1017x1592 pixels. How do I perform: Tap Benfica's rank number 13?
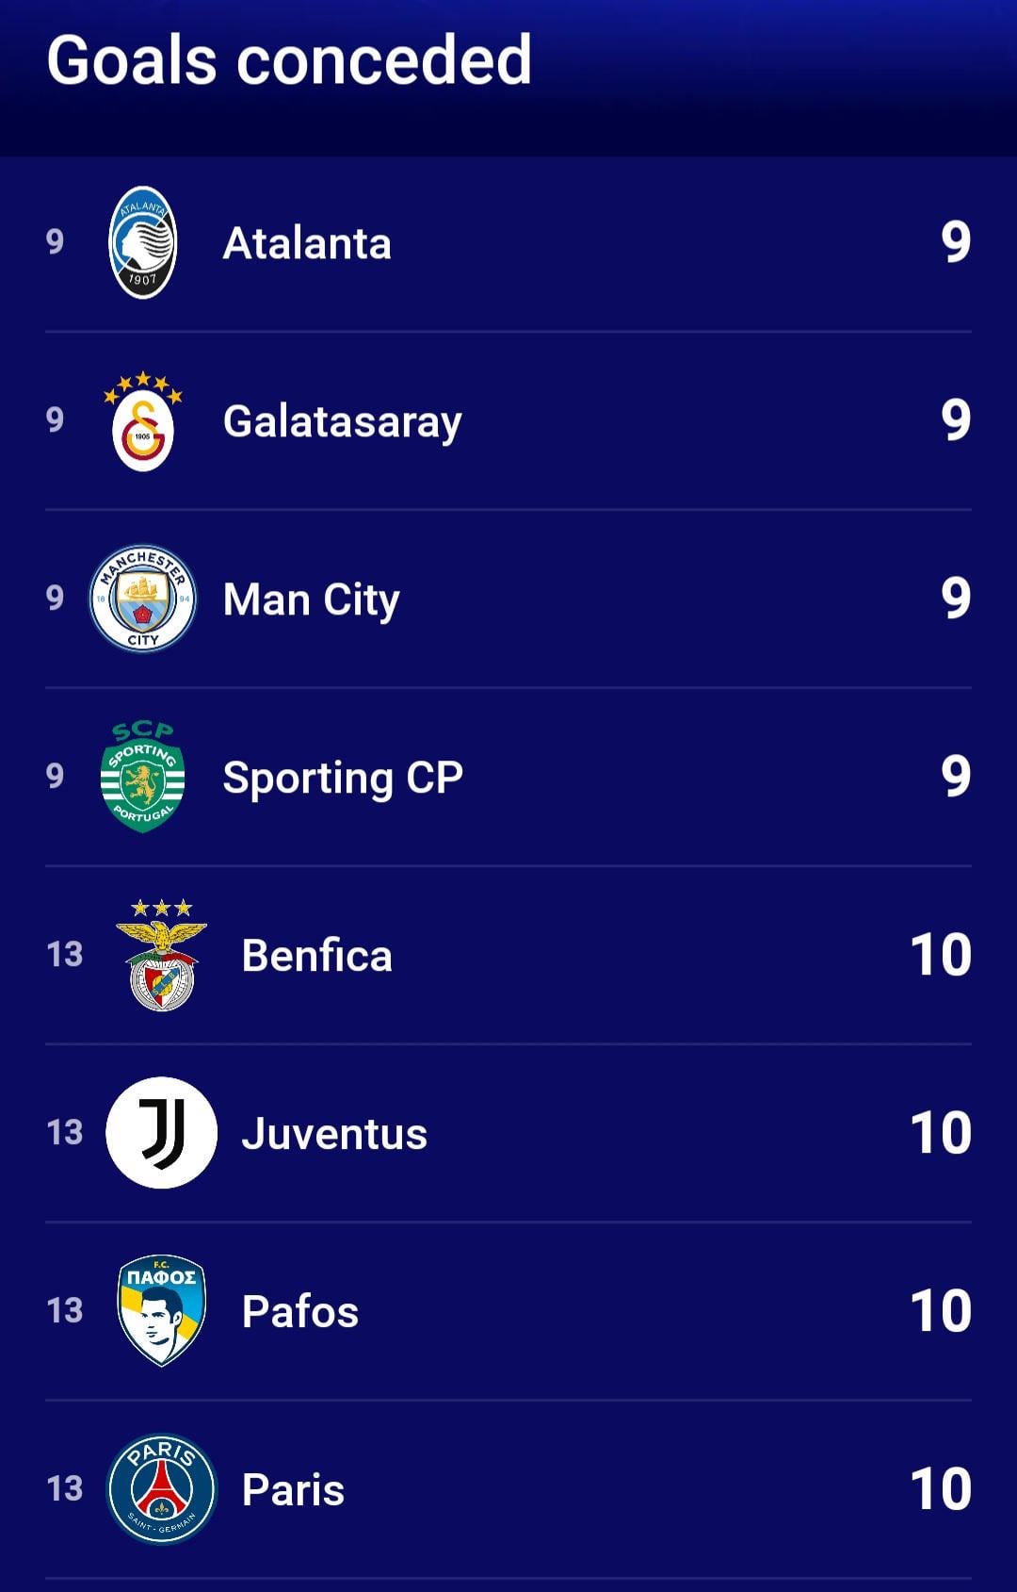coord(65,955)
